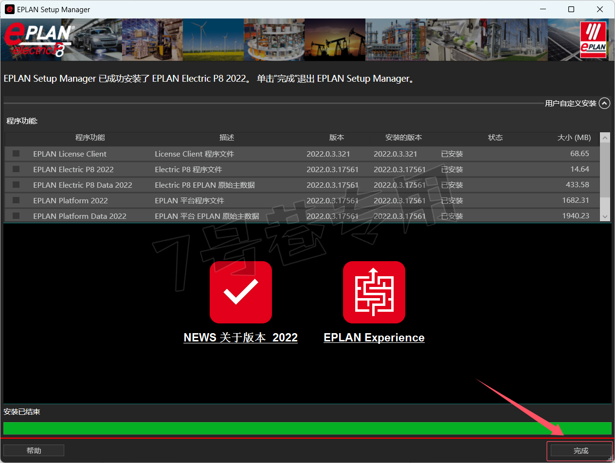The height and width of the screenshot is (463, 615).
Task: Click the red EPLAN logo in banner corner
Action: [593, 40]
